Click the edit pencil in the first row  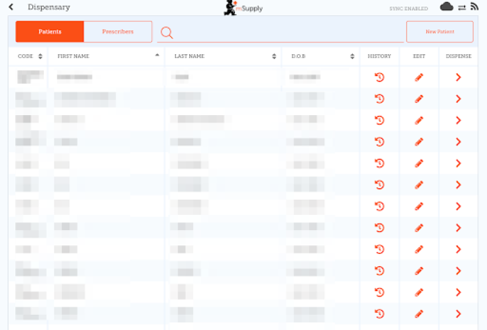click(418, 77)
